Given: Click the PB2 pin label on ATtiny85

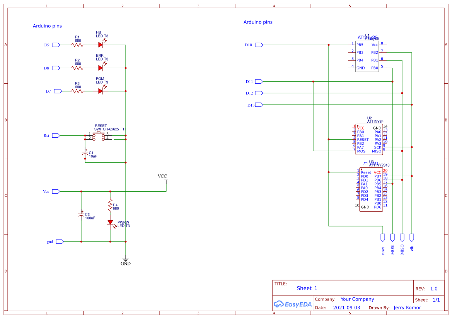Looking at the screenshot, I should (x=374, y=52).
